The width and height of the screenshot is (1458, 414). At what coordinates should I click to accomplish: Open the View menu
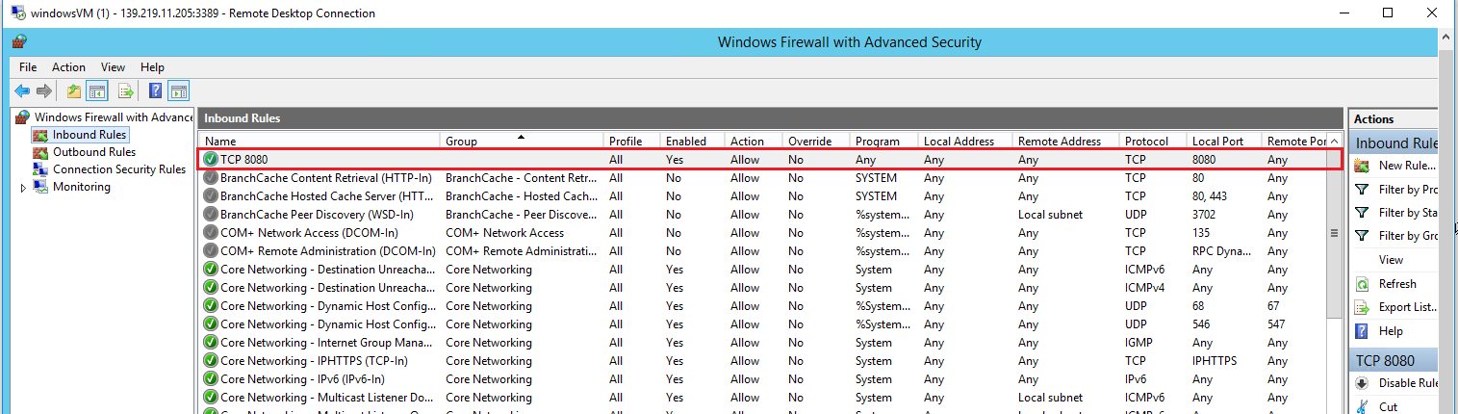(114, 67)
